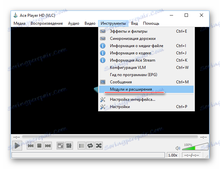Toggle fullscreen video mode
This screenshot has height=169, width=220.
[x=60, y=146]
